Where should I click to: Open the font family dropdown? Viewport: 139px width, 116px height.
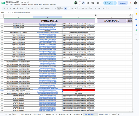49,8
